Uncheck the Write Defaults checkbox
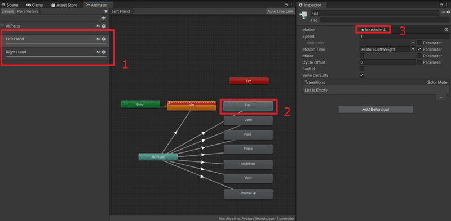 [362, 75]
